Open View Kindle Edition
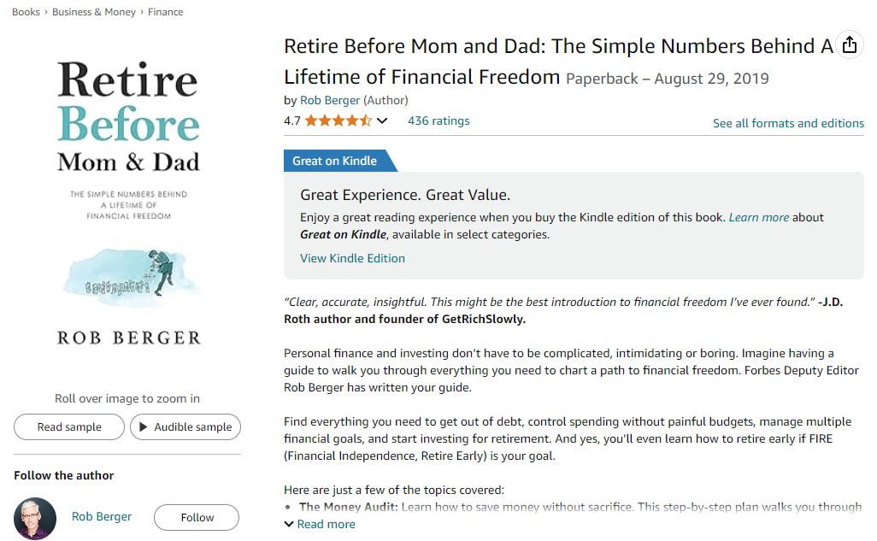Viewport: 877px width, 541px height. click(352, 257)
